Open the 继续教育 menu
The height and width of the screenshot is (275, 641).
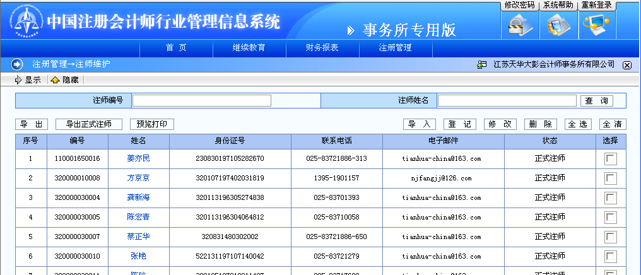point(249,48)
